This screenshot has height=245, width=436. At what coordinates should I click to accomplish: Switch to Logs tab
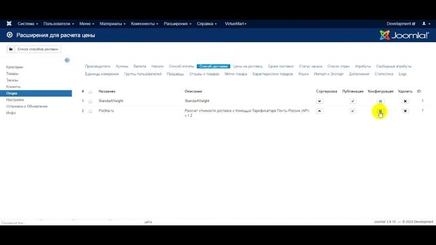point(403,74)
